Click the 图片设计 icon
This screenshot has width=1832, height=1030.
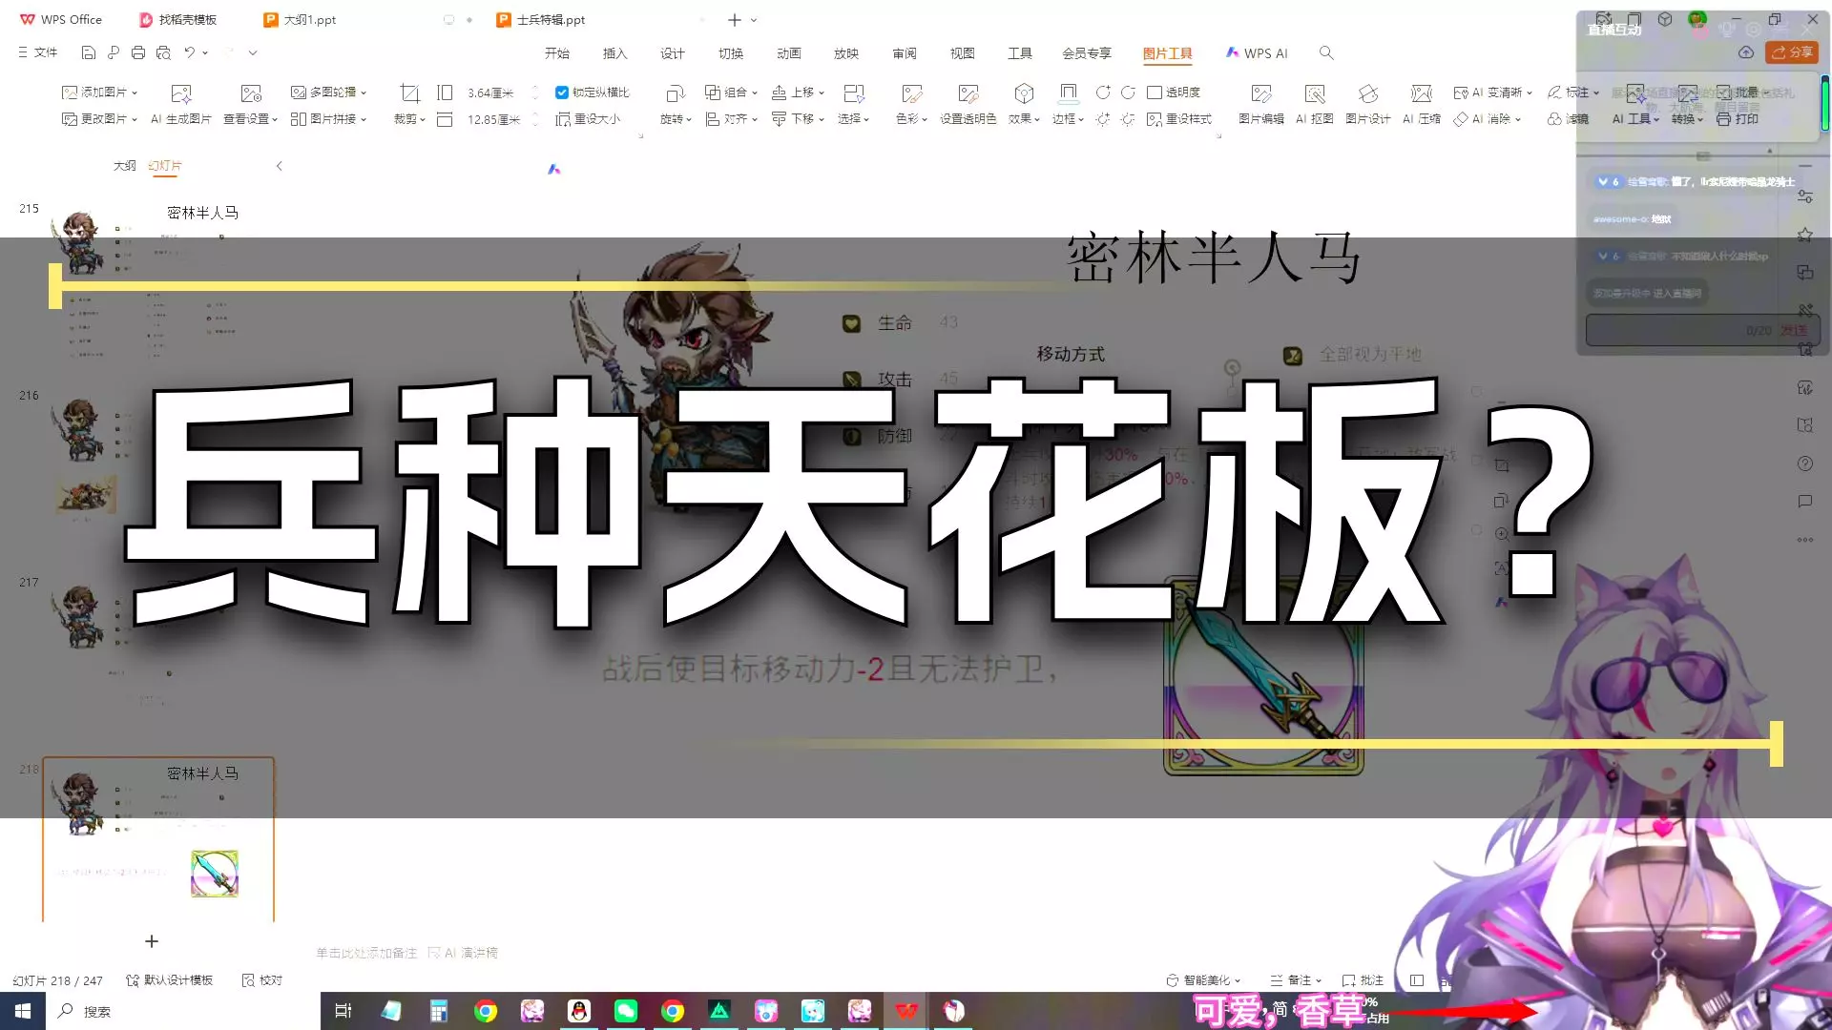point(1368,93)
